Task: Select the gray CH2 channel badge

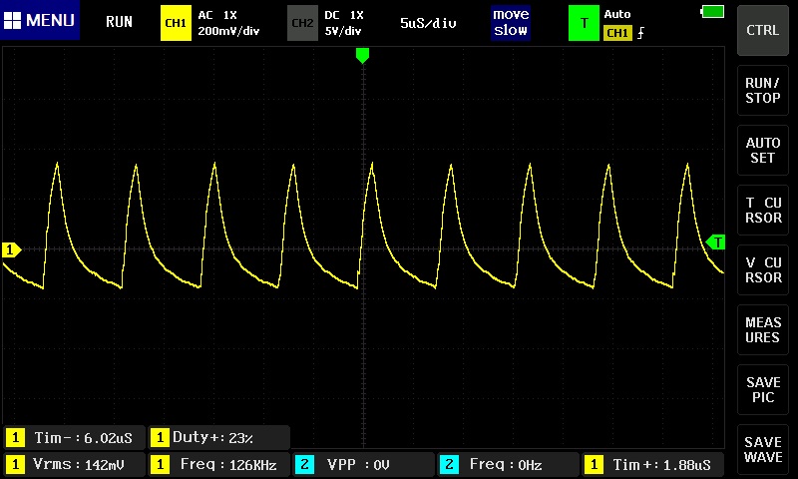Action: coord(302,23)
